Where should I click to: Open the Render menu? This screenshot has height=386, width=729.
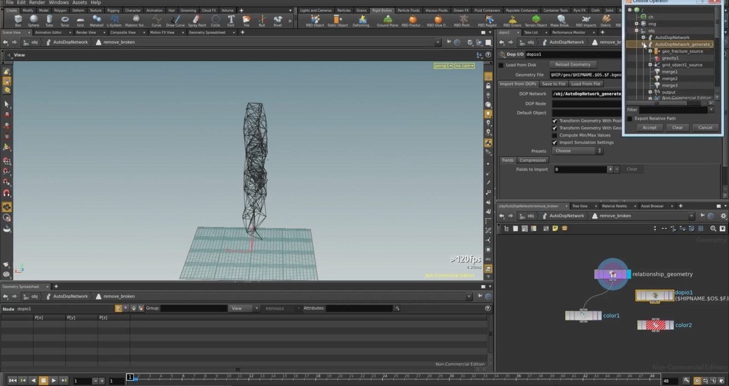point(37,3)
